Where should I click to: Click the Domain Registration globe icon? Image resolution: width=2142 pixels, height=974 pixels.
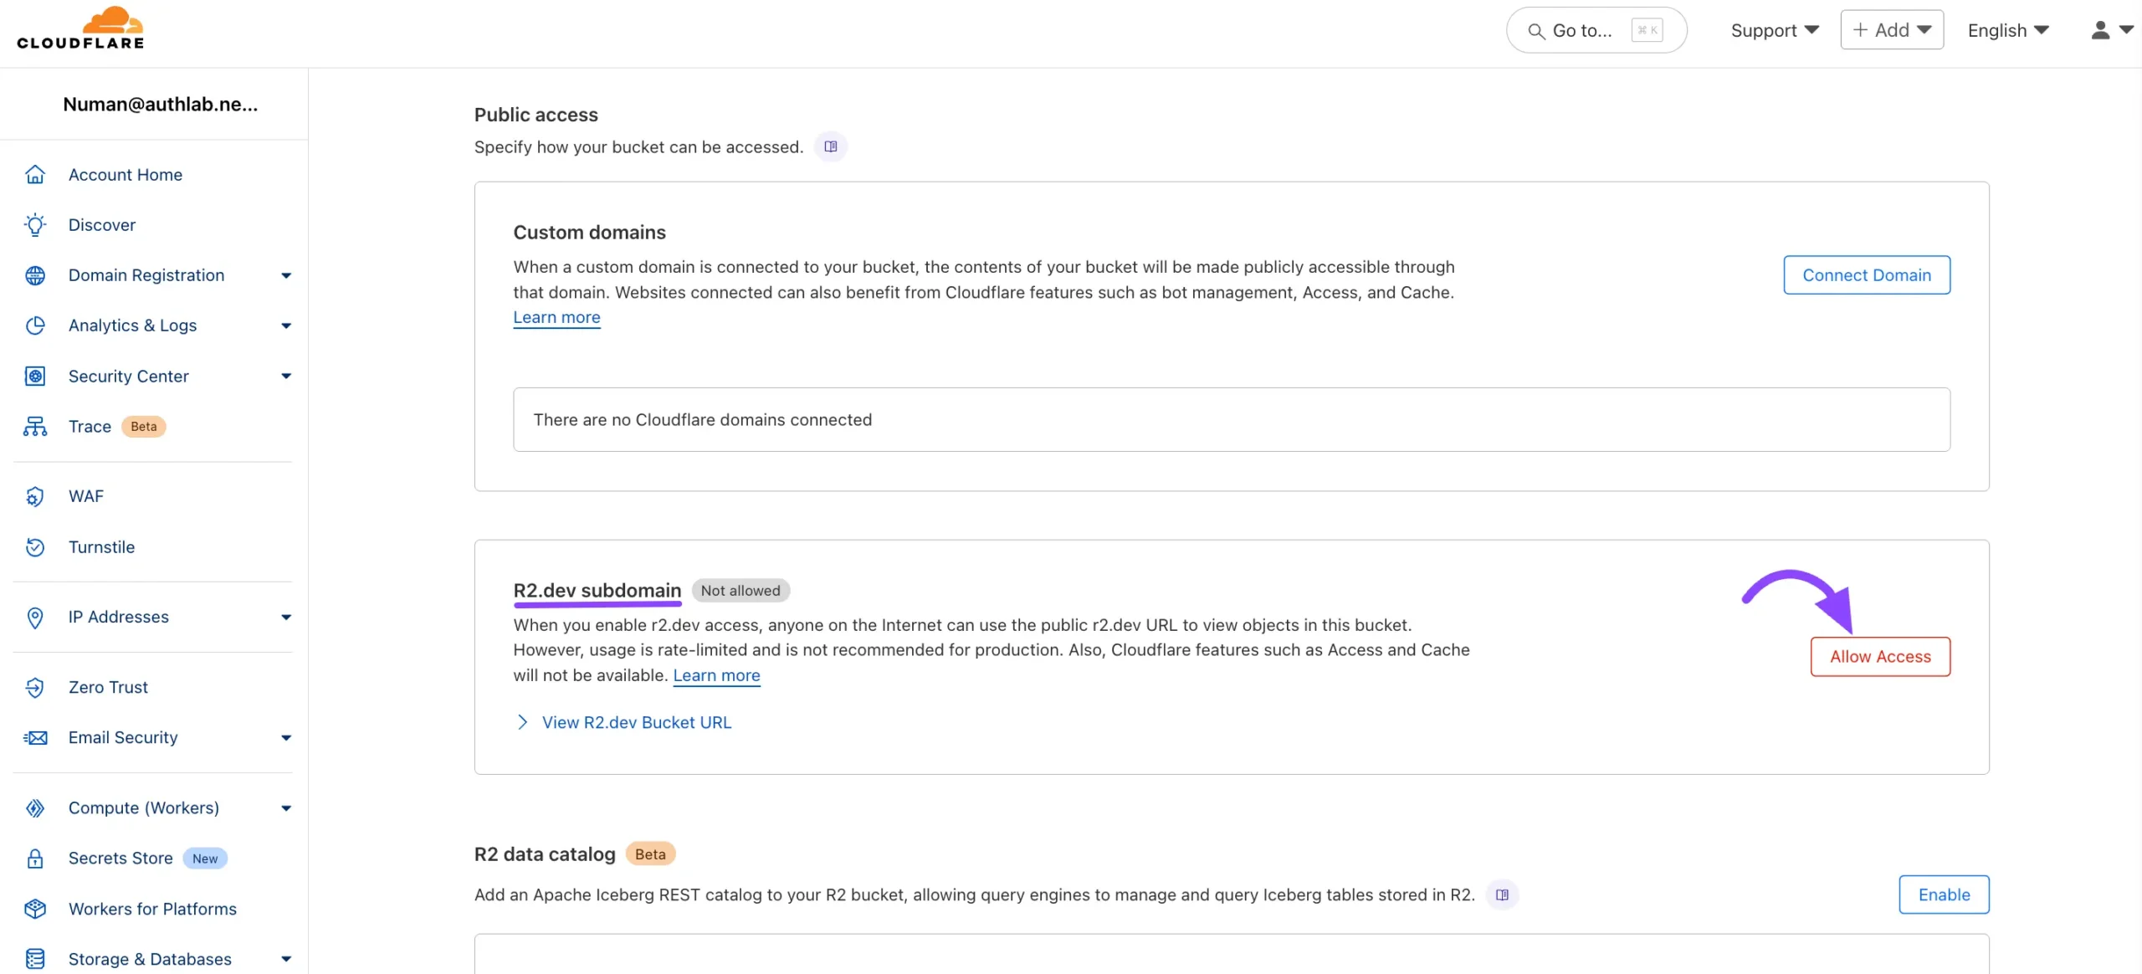pos(35,274)
